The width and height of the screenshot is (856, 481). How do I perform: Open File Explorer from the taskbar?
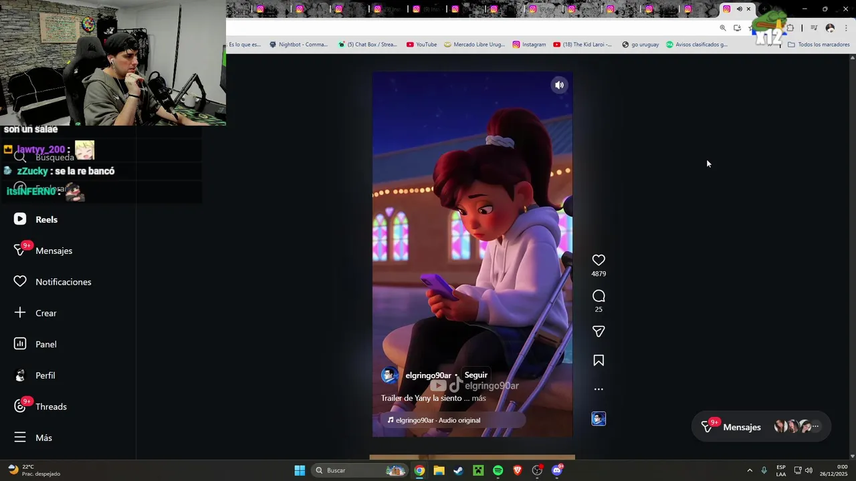point(439,470)
